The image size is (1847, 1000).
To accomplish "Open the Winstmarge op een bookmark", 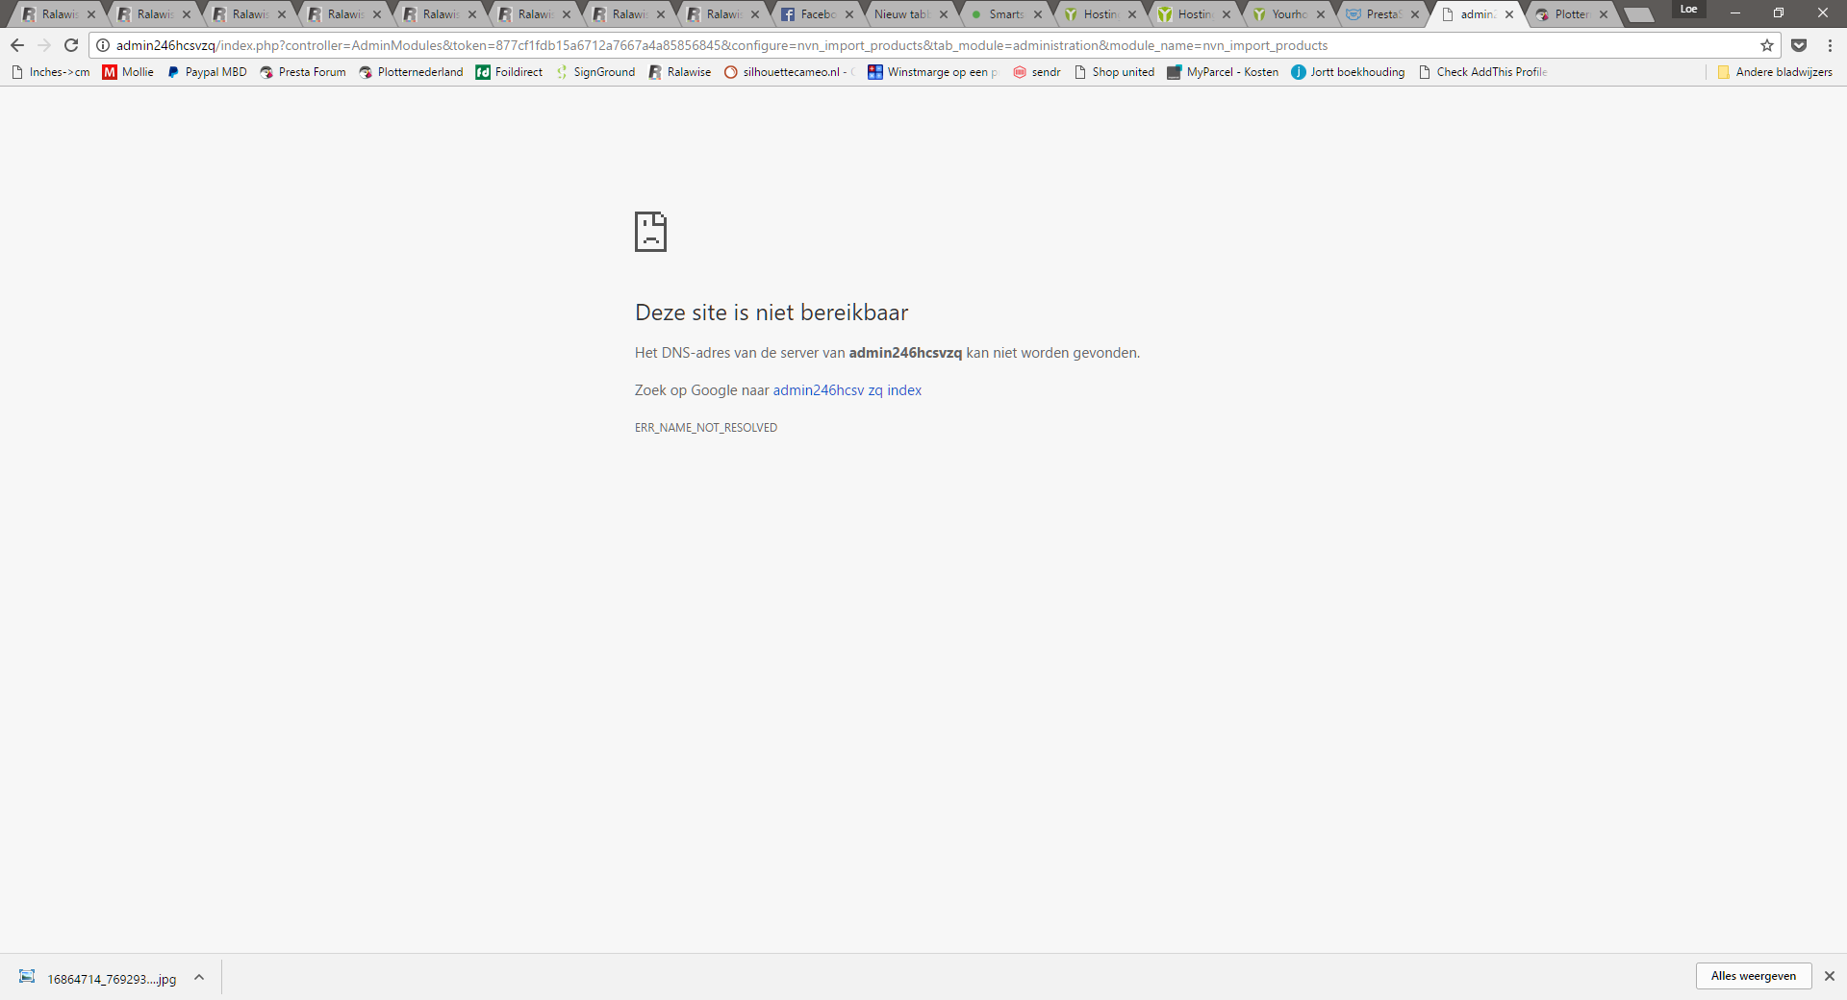I will pos(933,72).
